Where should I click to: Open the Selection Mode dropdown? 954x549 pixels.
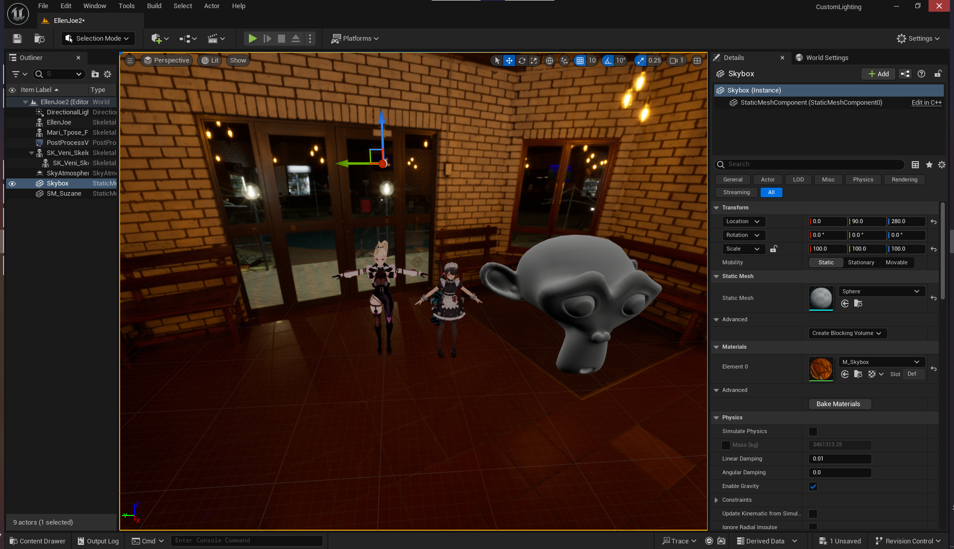[98, 39]
